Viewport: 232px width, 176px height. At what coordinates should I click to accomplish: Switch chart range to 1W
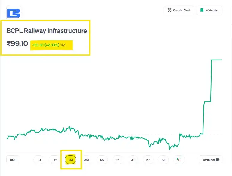[x=54, y=160]
